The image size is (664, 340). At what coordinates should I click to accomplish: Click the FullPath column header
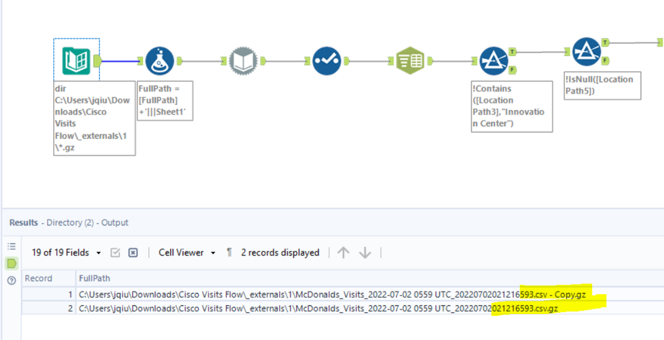(370, 279)
